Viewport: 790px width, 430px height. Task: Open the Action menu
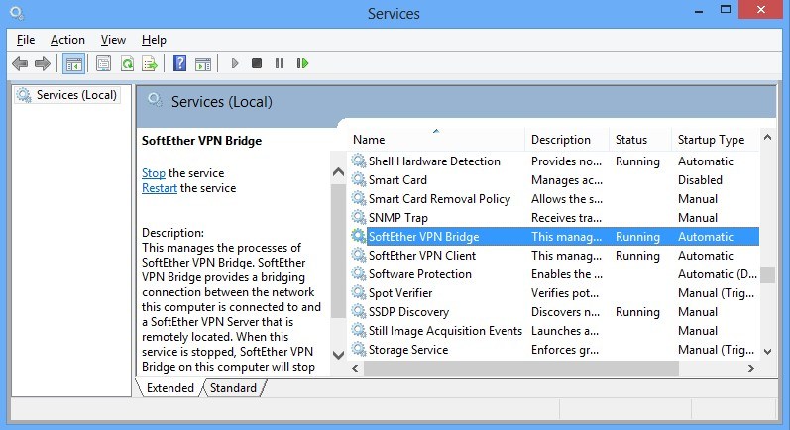[67, 40]
